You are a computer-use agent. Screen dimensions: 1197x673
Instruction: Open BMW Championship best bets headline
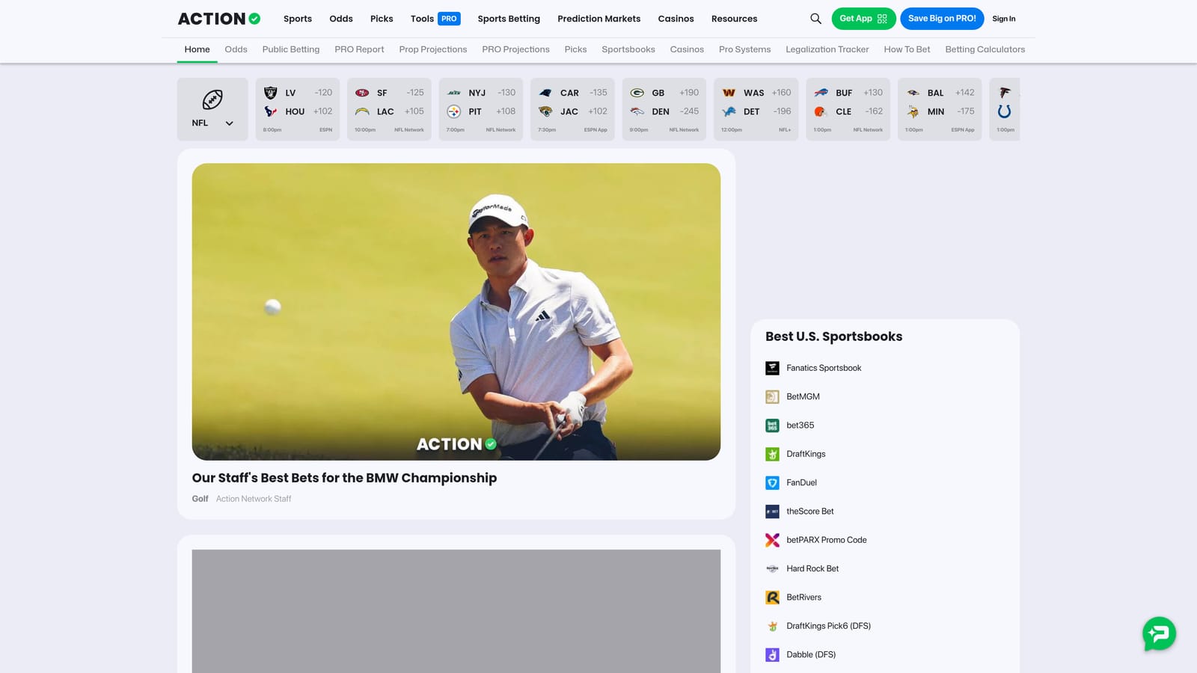(344, 478)
